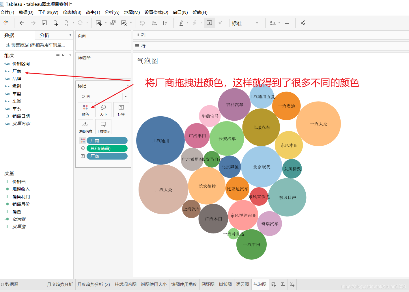Expand the pause updates dropdown arrow
This screenshot has height=292, width=409.
(73, 23)
